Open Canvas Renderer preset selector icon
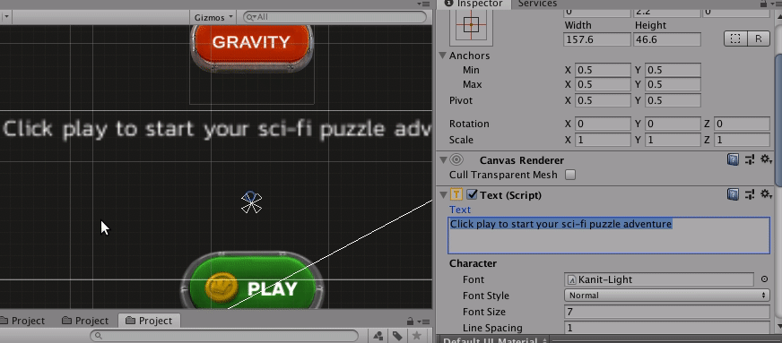The width and height of the screenshot is (782, 343). (x=749, y=159)
